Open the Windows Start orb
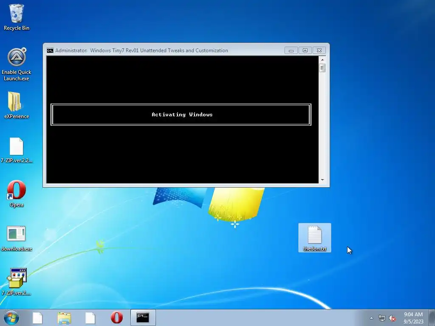The width and height of the screenshot is (435, 326). (x=11, y=318)
